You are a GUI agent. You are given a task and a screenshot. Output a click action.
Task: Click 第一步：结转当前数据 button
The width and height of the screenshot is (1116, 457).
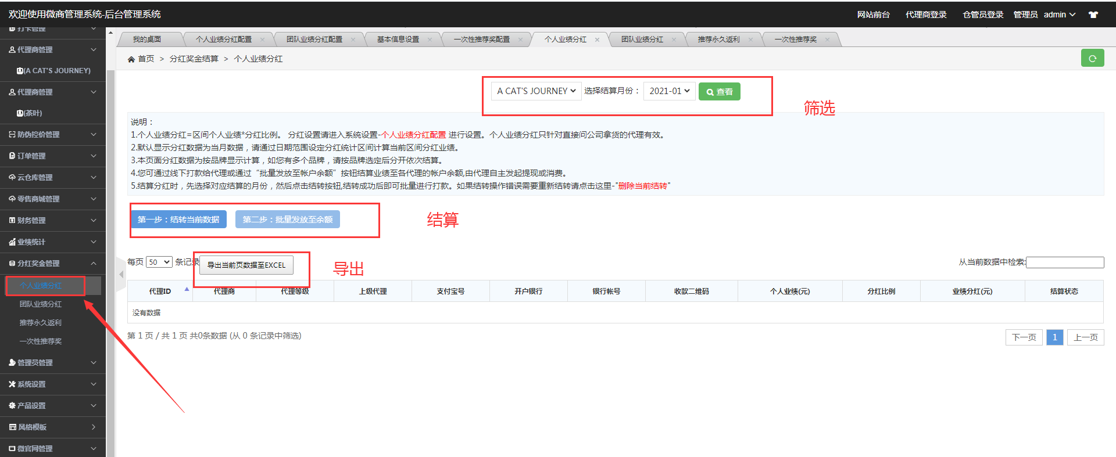pos(178,219)
